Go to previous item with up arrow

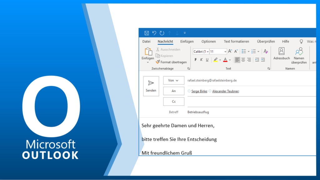169,33
